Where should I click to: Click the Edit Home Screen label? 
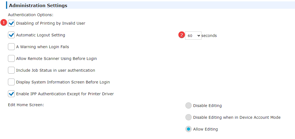[x=26, y=105]
